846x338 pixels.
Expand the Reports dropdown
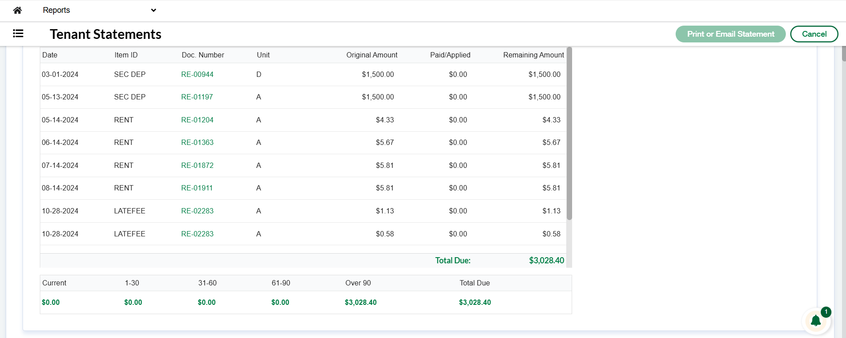click(x=100, y=10)
